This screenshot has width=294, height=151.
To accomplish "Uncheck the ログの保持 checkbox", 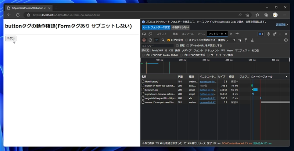I will click(169, 40).
